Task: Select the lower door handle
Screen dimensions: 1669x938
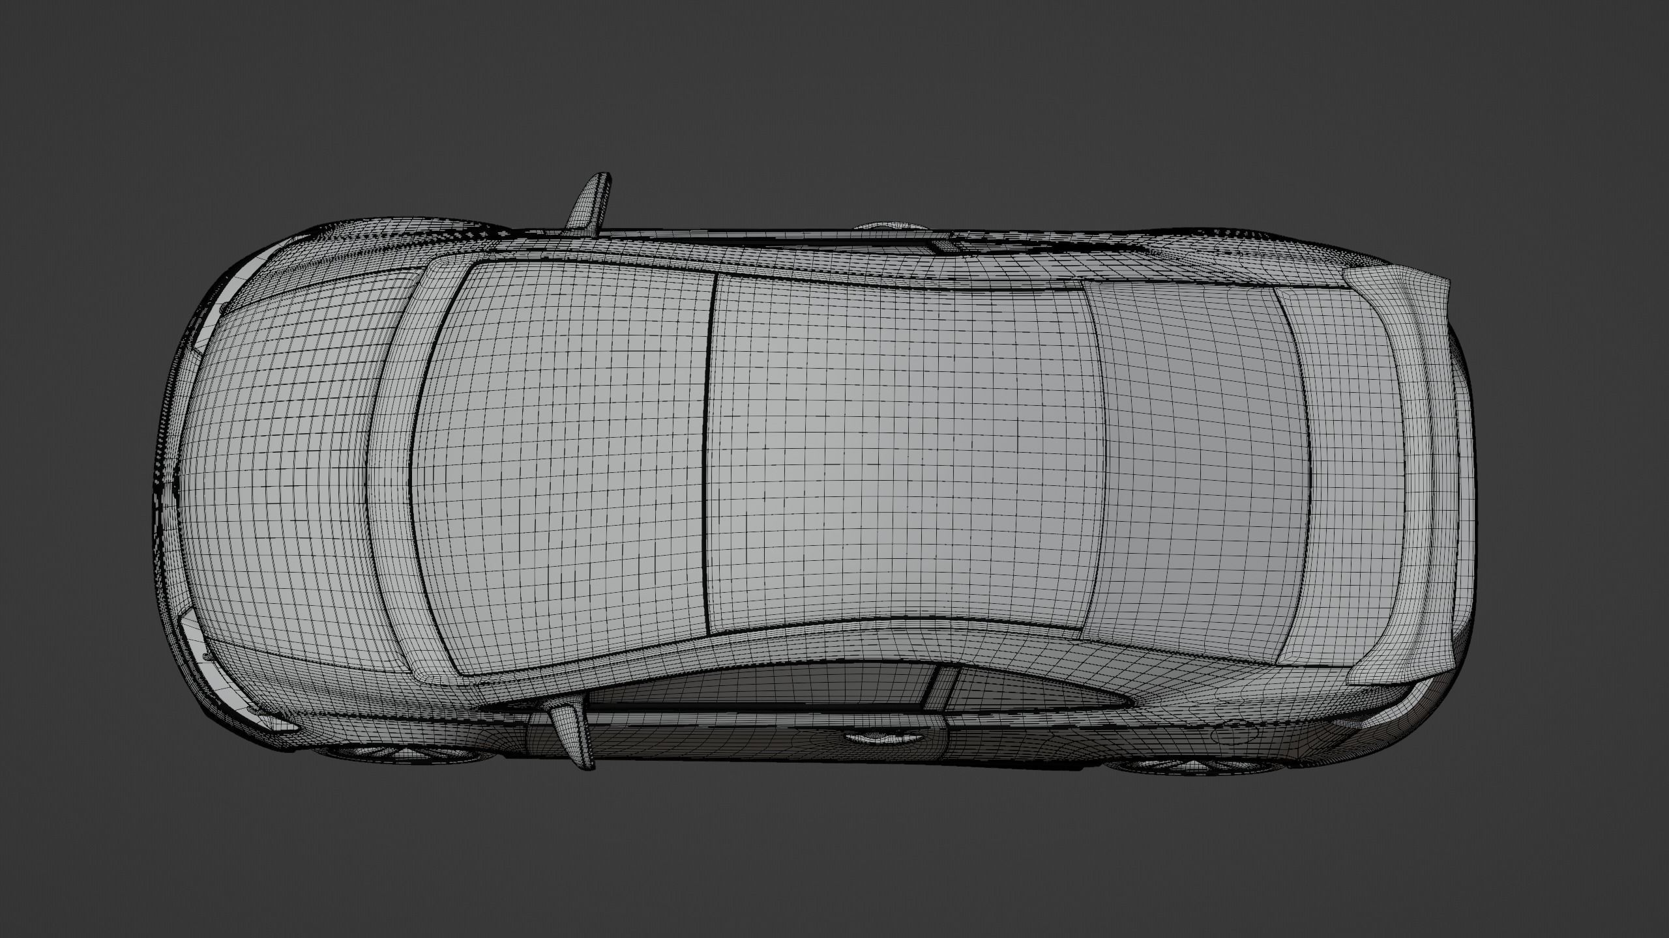Action: click(885, 737)
